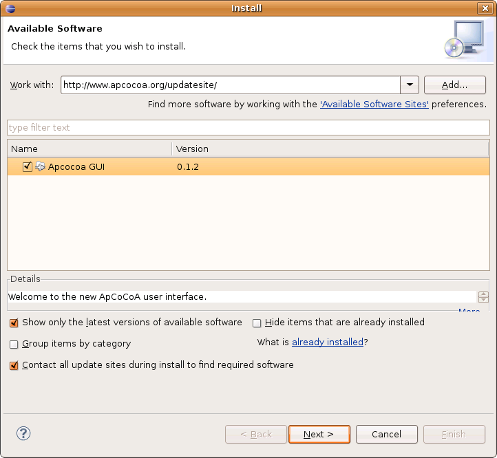Enable Hide items that are already installed
497x458 pixels.
pos(257,323)
